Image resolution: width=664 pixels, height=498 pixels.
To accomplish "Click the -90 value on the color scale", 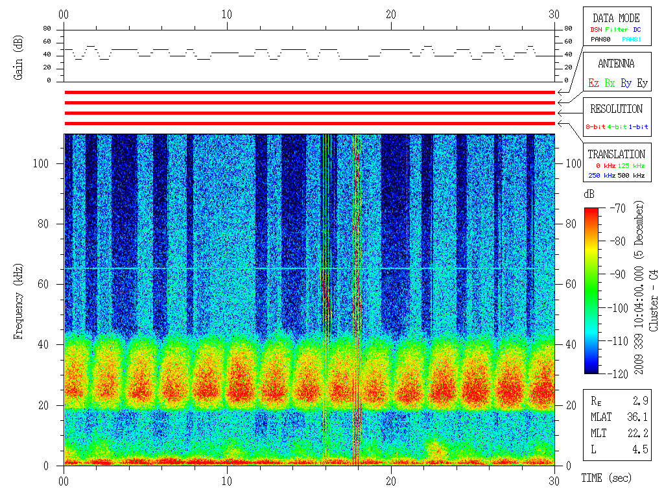I will click(x=618, y=274).
